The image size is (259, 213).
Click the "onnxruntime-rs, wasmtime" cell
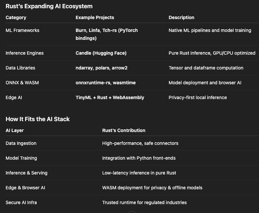(x=106, y=83)
